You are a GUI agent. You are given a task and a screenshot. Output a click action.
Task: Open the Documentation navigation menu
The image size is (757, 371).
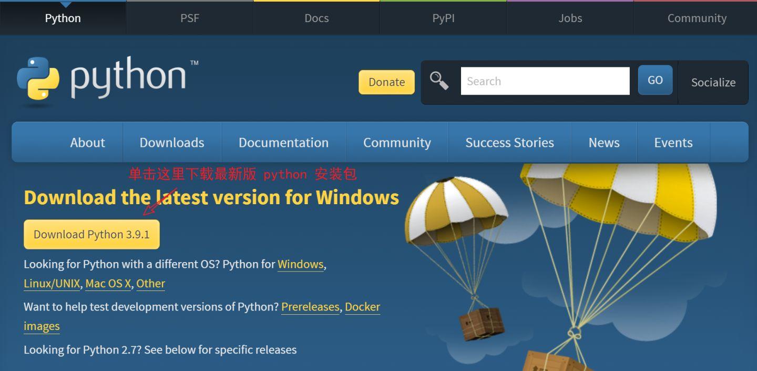[283, 143]
